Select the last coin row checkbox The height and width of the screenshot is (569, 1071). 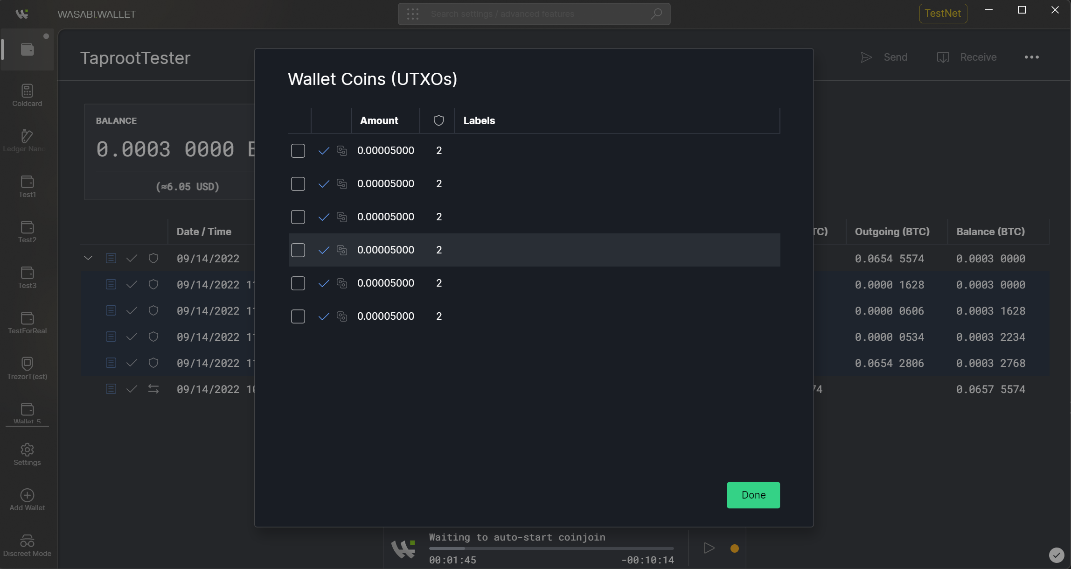[x=298, y=316]
